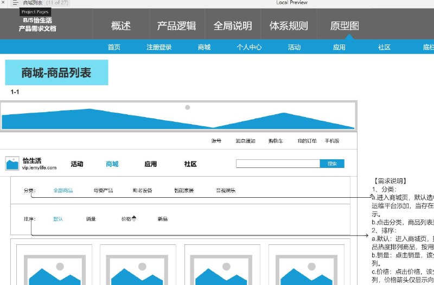This screenshot has width=434, height=285.
Task: Filter by the 音视娱乐 category
Action: (x=226, y=190)
